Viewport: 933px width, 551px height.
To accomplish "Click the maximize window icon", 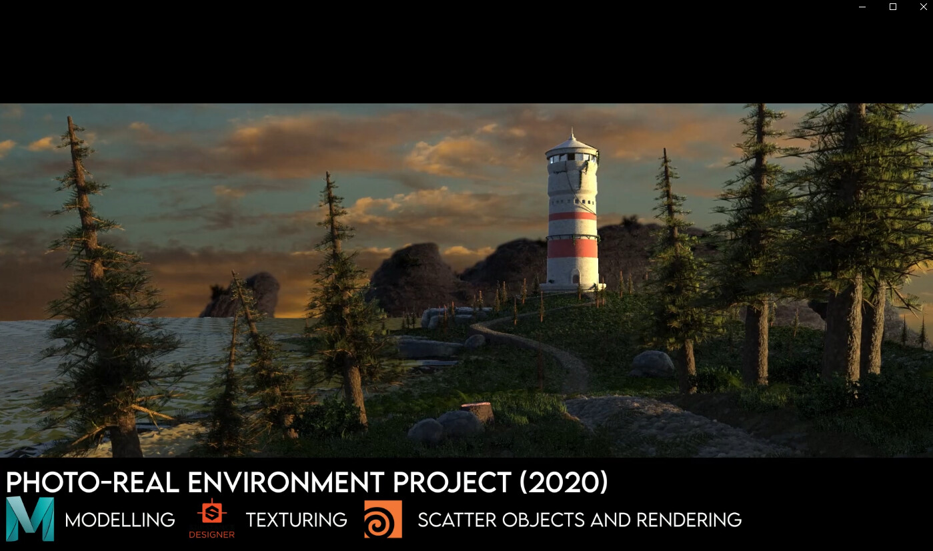I will [x=892, y=7].
